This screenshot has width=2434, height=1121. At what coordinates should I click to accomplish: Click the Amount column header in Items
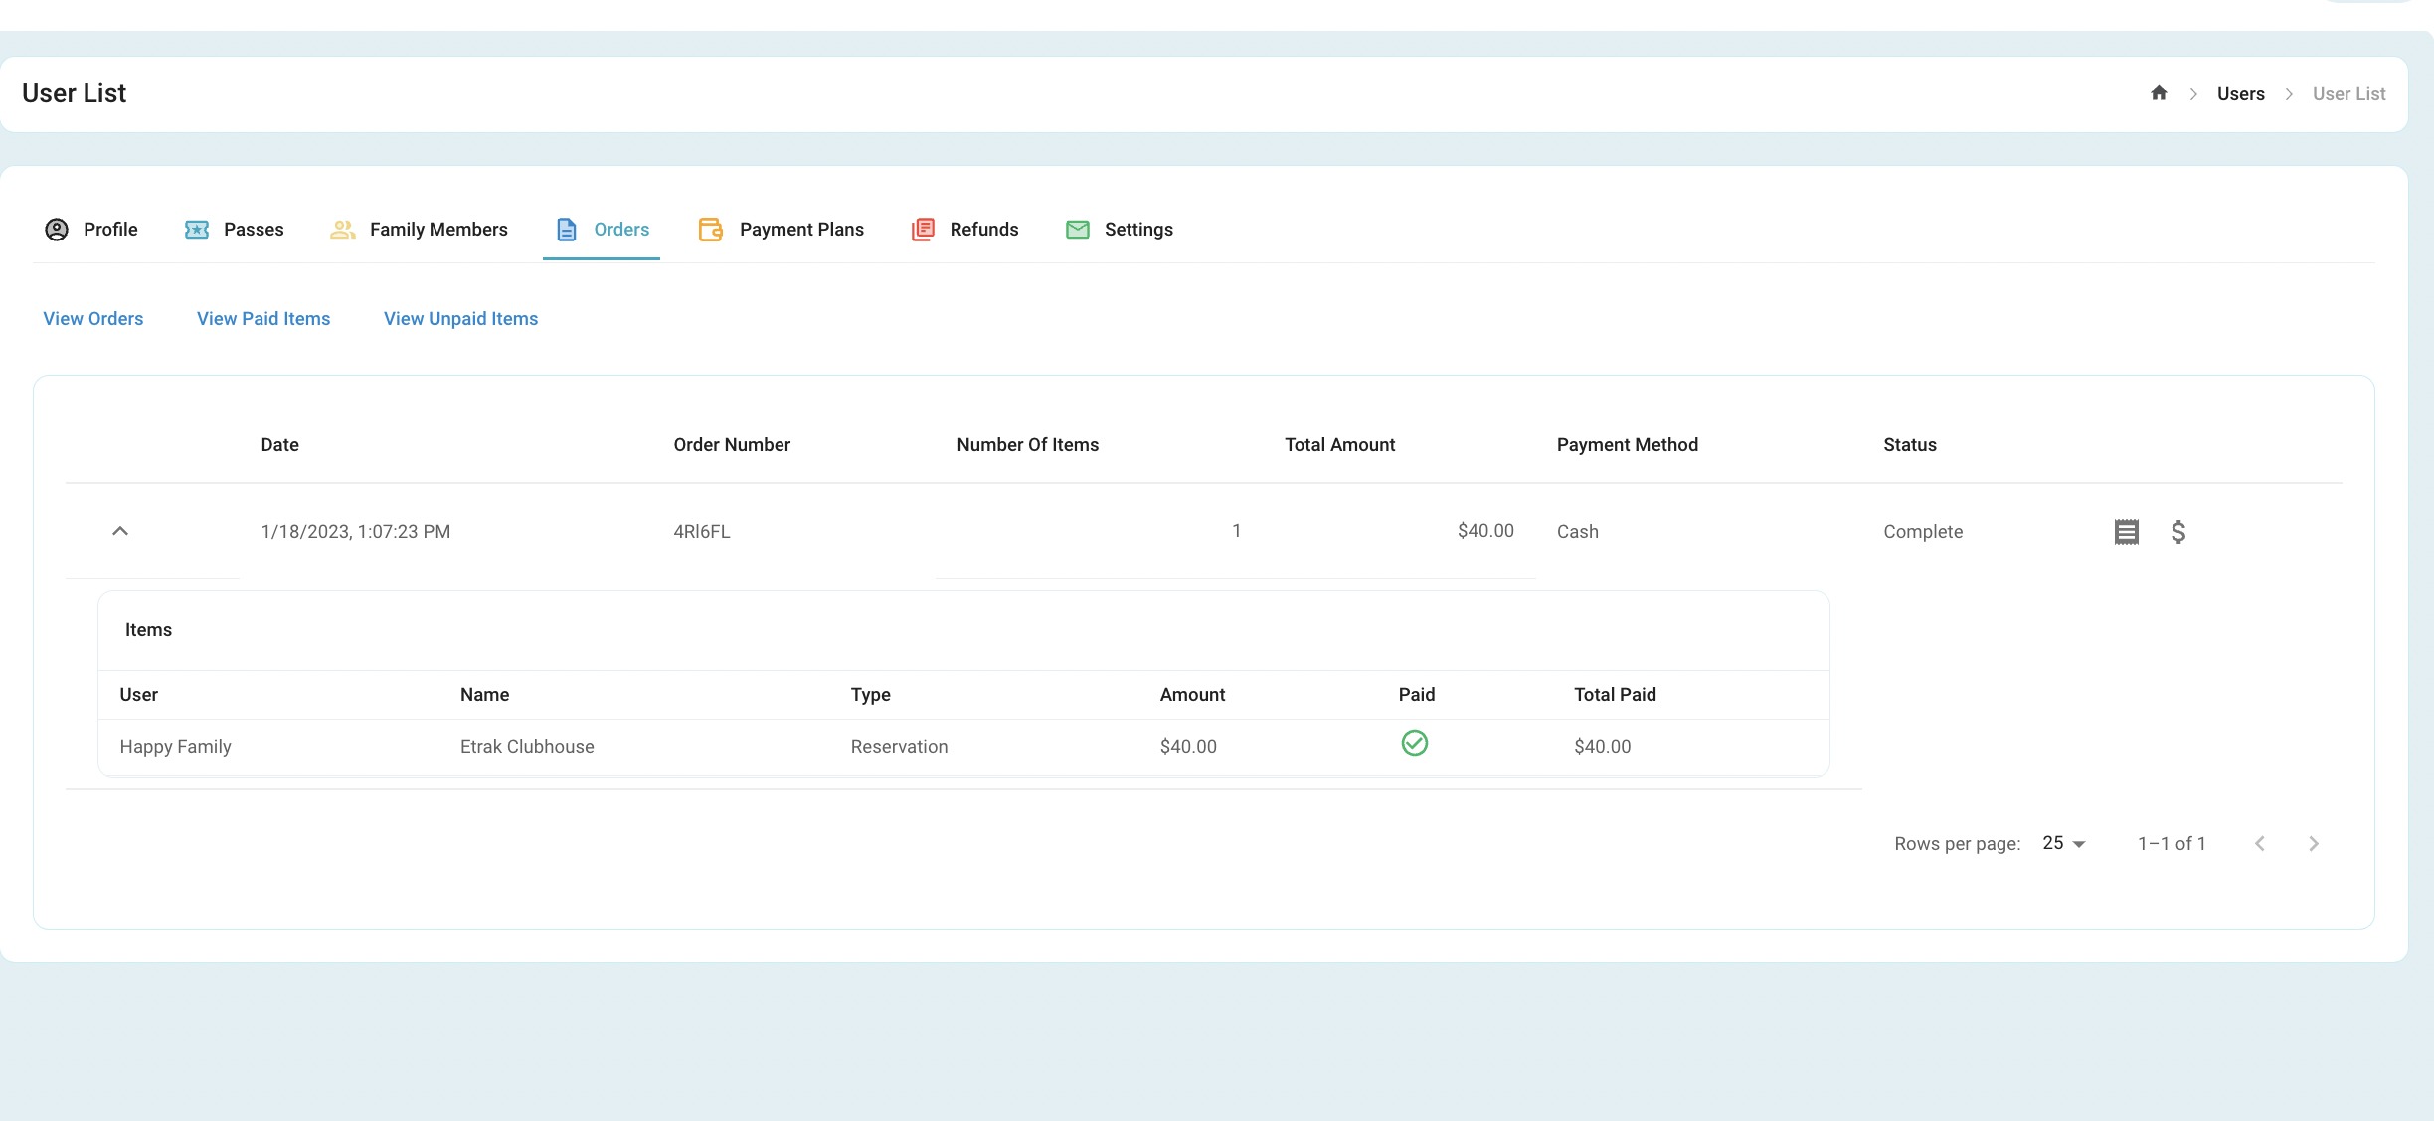click(x=1193, y=695)
